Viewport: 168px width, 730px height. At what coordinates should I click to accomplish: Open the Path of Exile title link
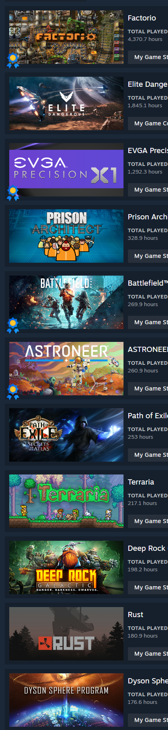pos(148,416)
